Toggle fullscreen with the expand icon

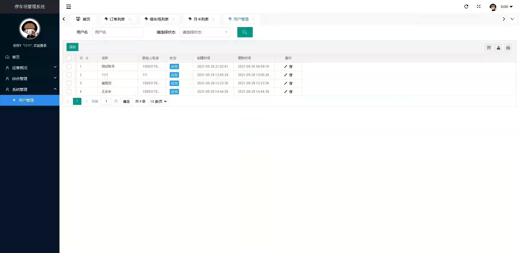(479, 6)
